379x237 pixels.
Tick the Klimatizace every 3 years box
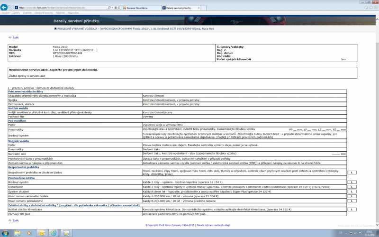tap(352, 187)
